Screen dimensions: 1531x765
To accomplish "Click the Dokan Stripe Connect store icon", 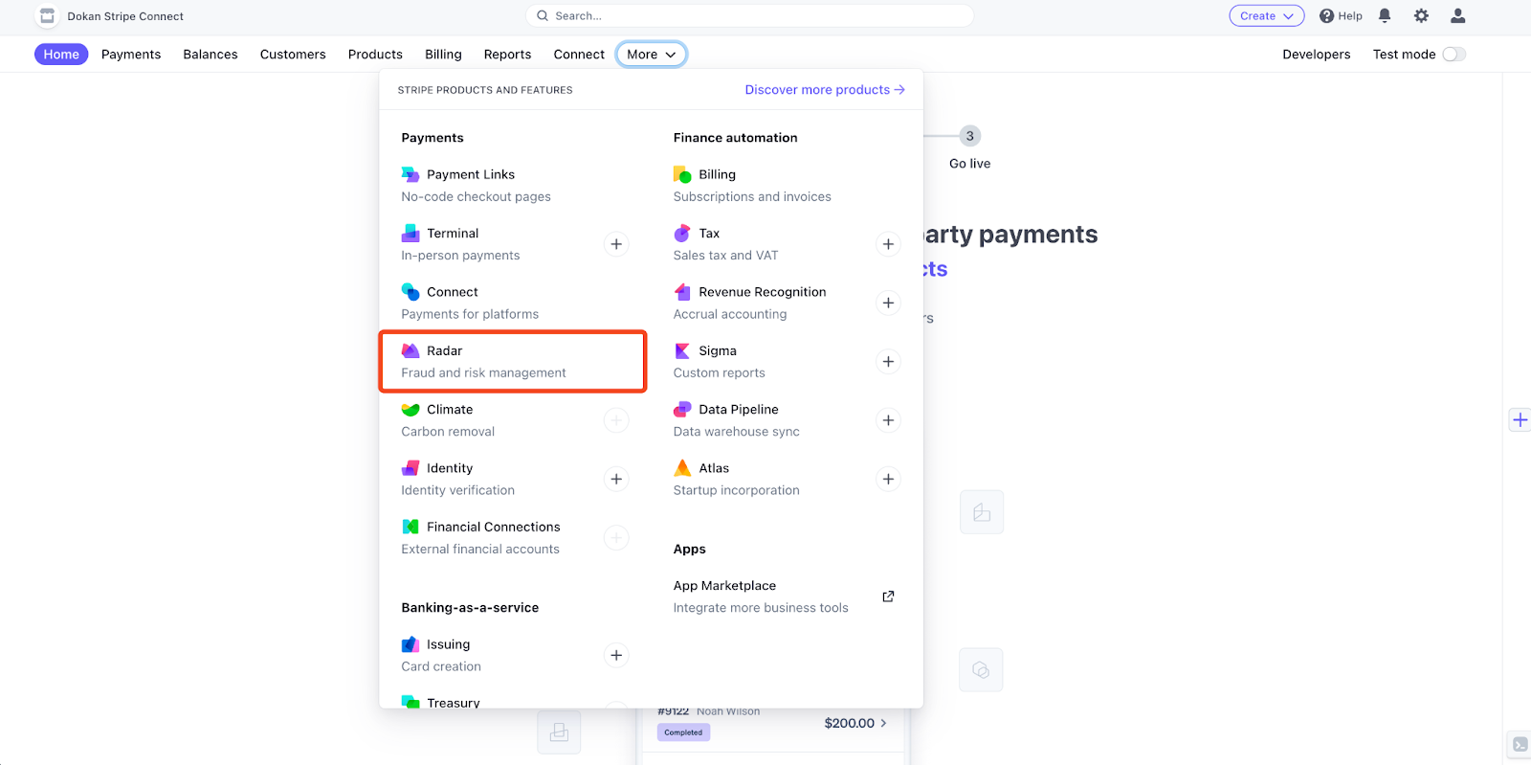I will (x=47, y=15).
